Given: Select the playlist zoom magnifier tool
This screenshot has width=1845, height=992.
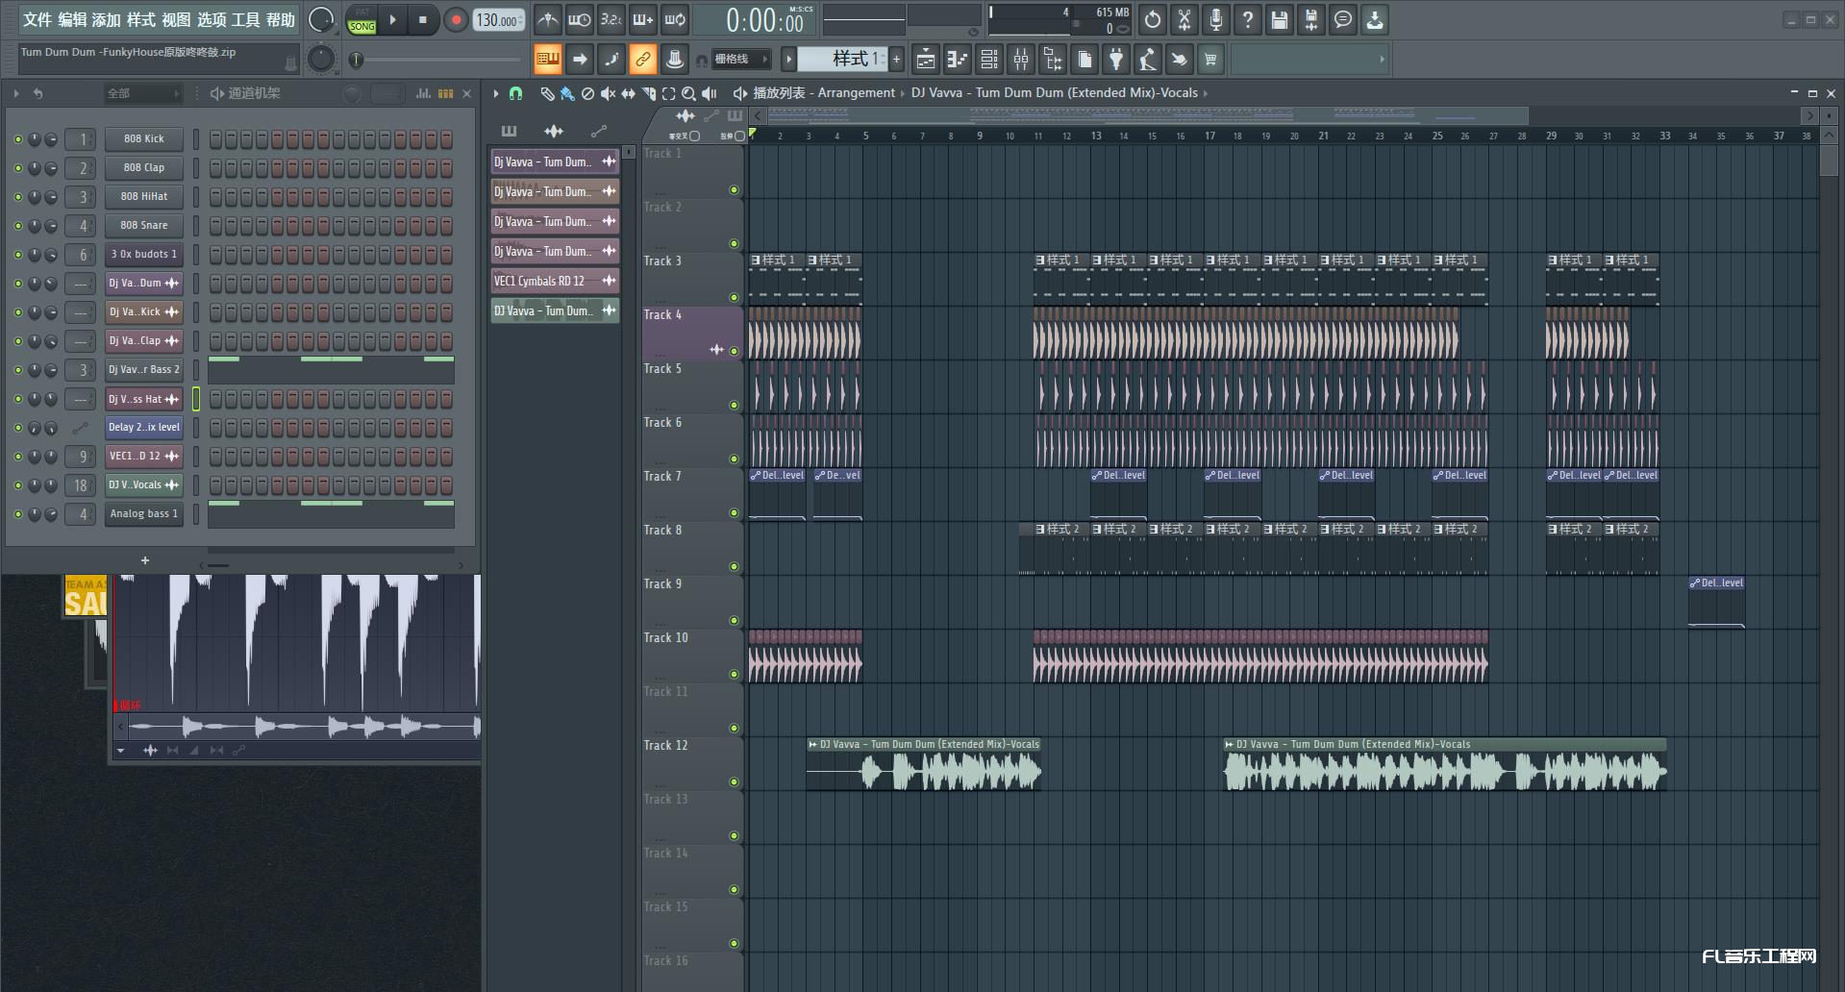Looking at the screenshot, I should point(688,93).
